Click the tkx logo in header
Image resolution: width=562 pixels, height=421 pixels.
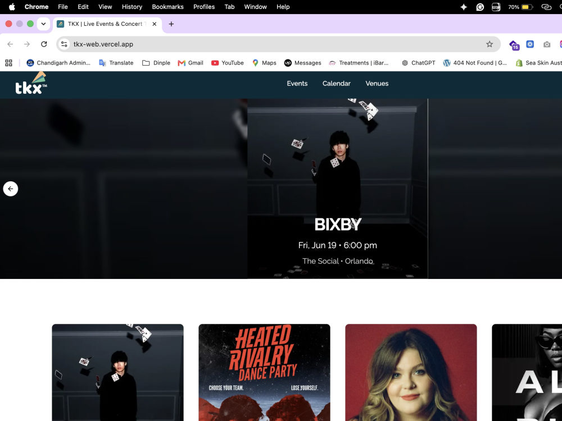click(31, 84)
